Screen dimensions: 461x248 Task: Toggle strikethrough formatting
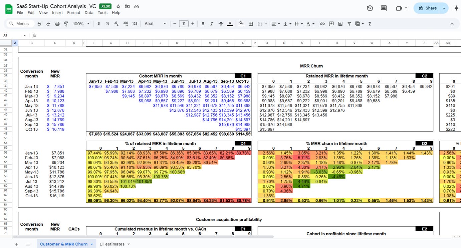[221, 24]
